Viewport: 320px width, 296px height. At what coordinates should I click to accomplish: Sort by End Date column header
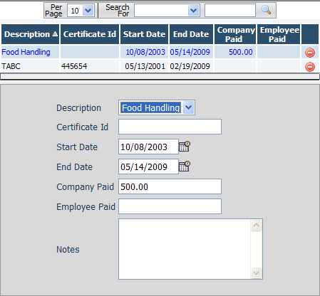point(191,34)
